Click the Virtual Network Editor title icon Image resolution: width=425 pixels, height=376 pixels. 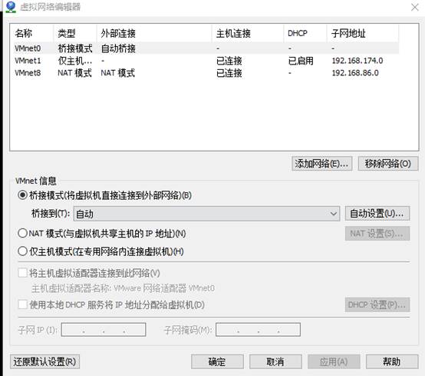click(x=11, y=7)
